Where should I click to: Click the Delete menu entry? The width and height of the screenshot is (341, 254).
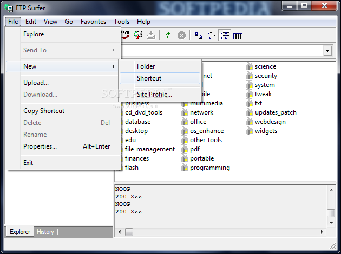tap(63, 123)
